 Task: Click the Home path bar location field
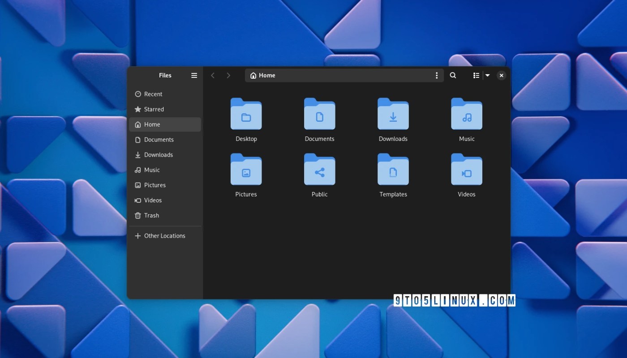(344, 76)
